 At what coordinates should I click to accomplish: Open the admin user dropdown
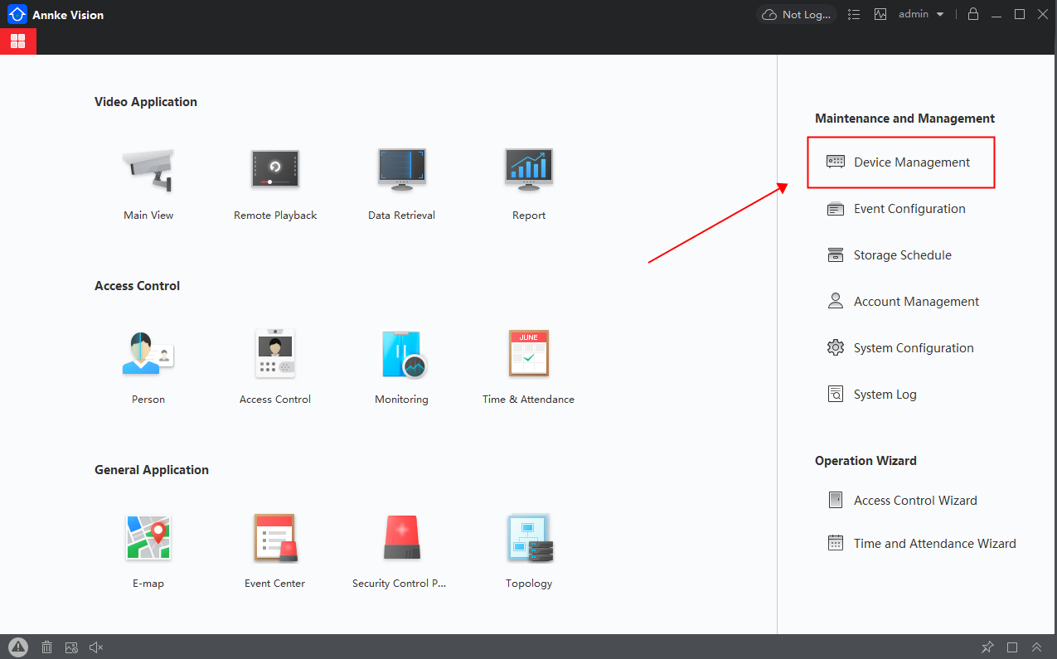(921, 14)
